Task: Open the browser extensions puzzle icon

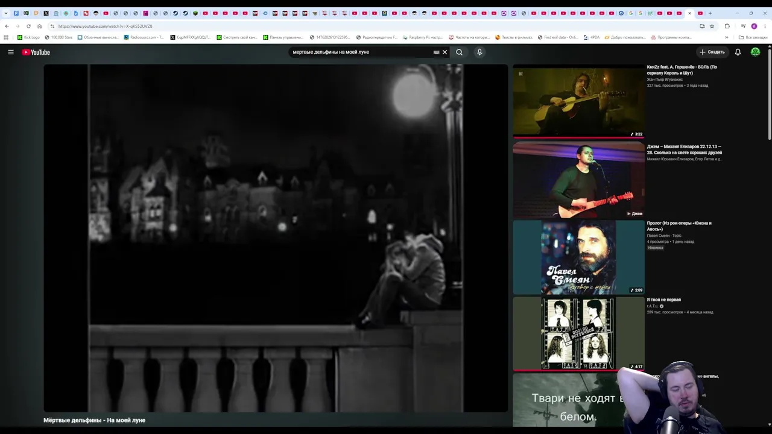Action: tap(727, 26)
